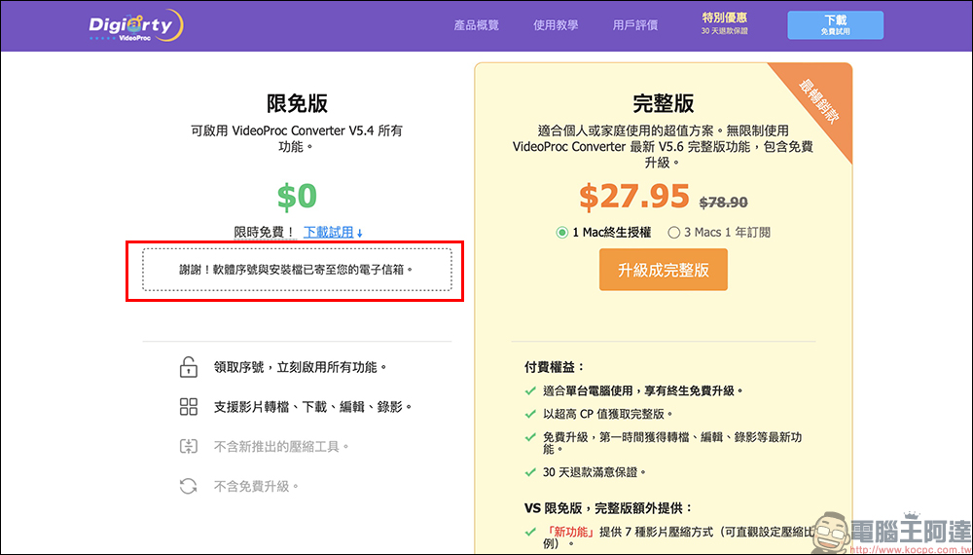Open the 產品概覽 nav item
This screenshot has height=555, width=973.
click(x=477, y=25)
